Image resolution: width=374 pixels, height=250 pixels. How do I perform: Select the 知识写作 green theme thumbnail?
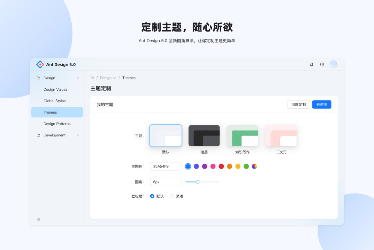[x=242, y=135]
